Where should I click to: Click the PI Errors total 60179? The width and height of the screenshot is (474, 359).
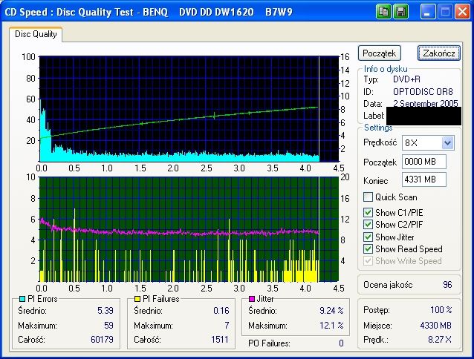coord(102,340)
